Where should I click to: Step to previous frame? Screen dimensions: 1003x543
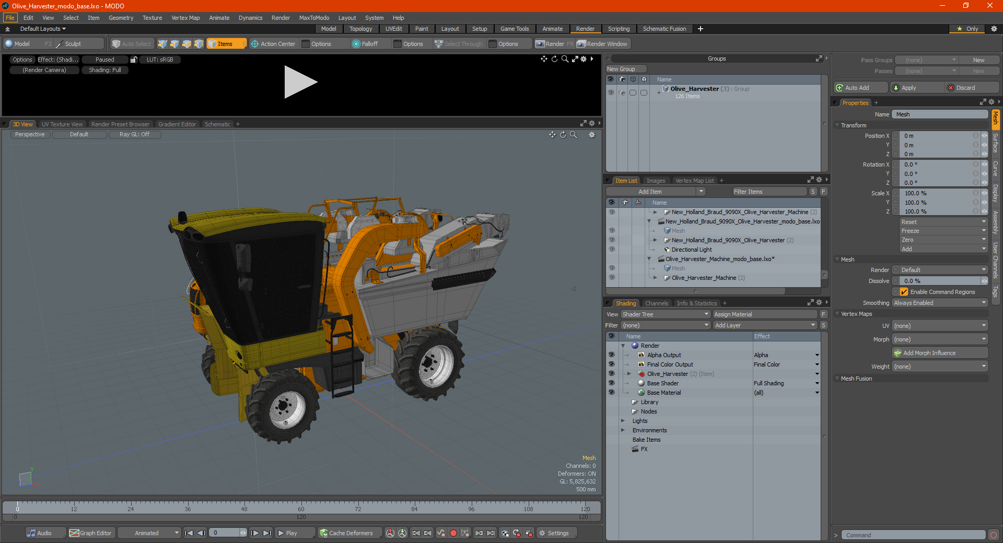201,533
